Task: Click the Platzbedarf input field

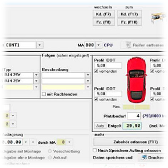Action: pyautogui.click(x=134, y=116)
